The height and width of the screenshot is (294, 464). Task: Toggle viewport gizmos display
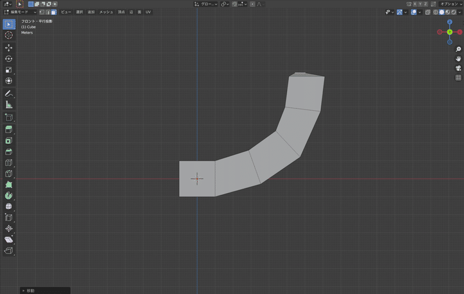[400, 12]
